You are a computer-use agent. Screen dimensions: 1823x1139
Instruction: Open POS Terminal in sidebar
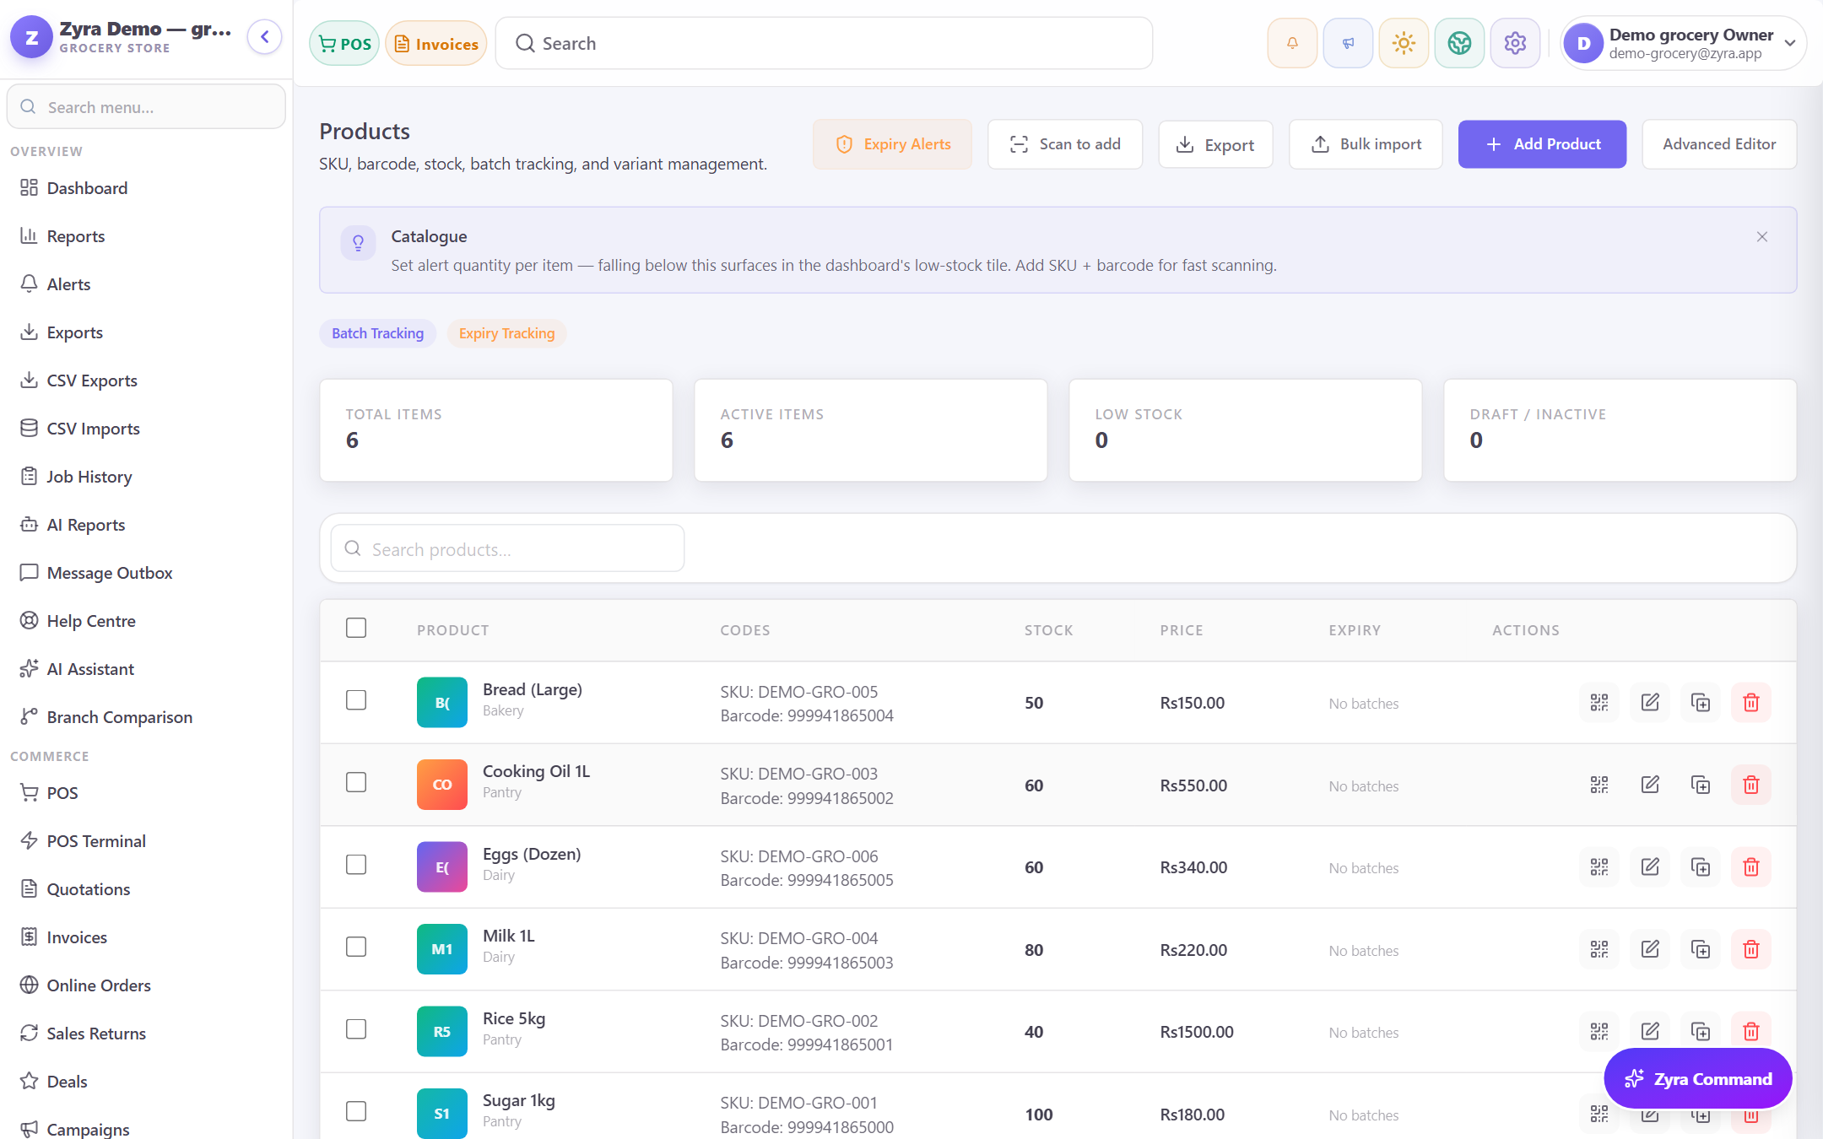pos(146,841)
